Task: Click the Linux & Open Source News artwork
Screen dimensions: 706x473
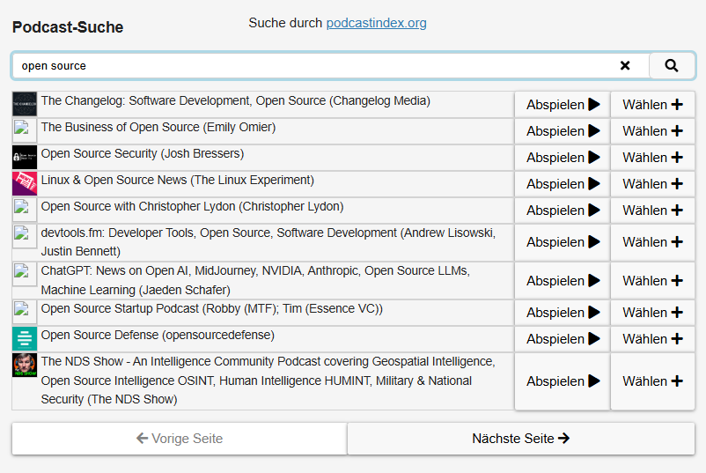Action: [25, 183]
